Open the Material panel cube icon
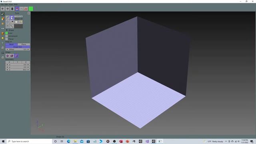Image resolution: width=256 pixels, height=144 pixels. click(x=2, y=33)
